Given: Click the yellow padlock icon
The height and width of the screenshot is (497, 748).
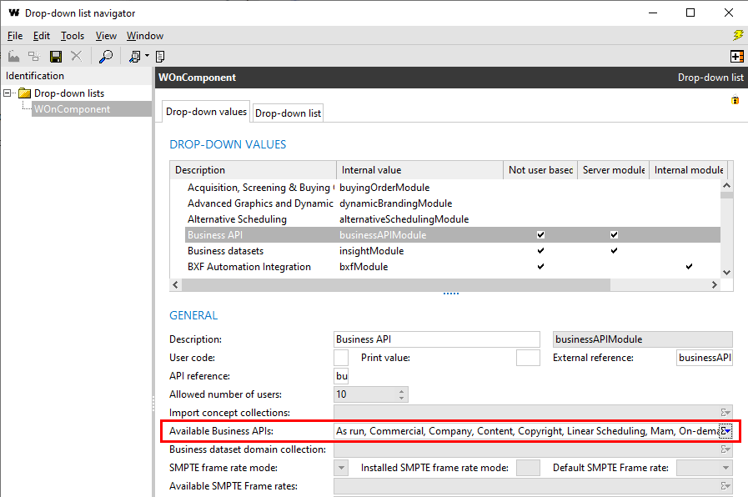Looking at the screenshot, I should (x=735, y=100).
